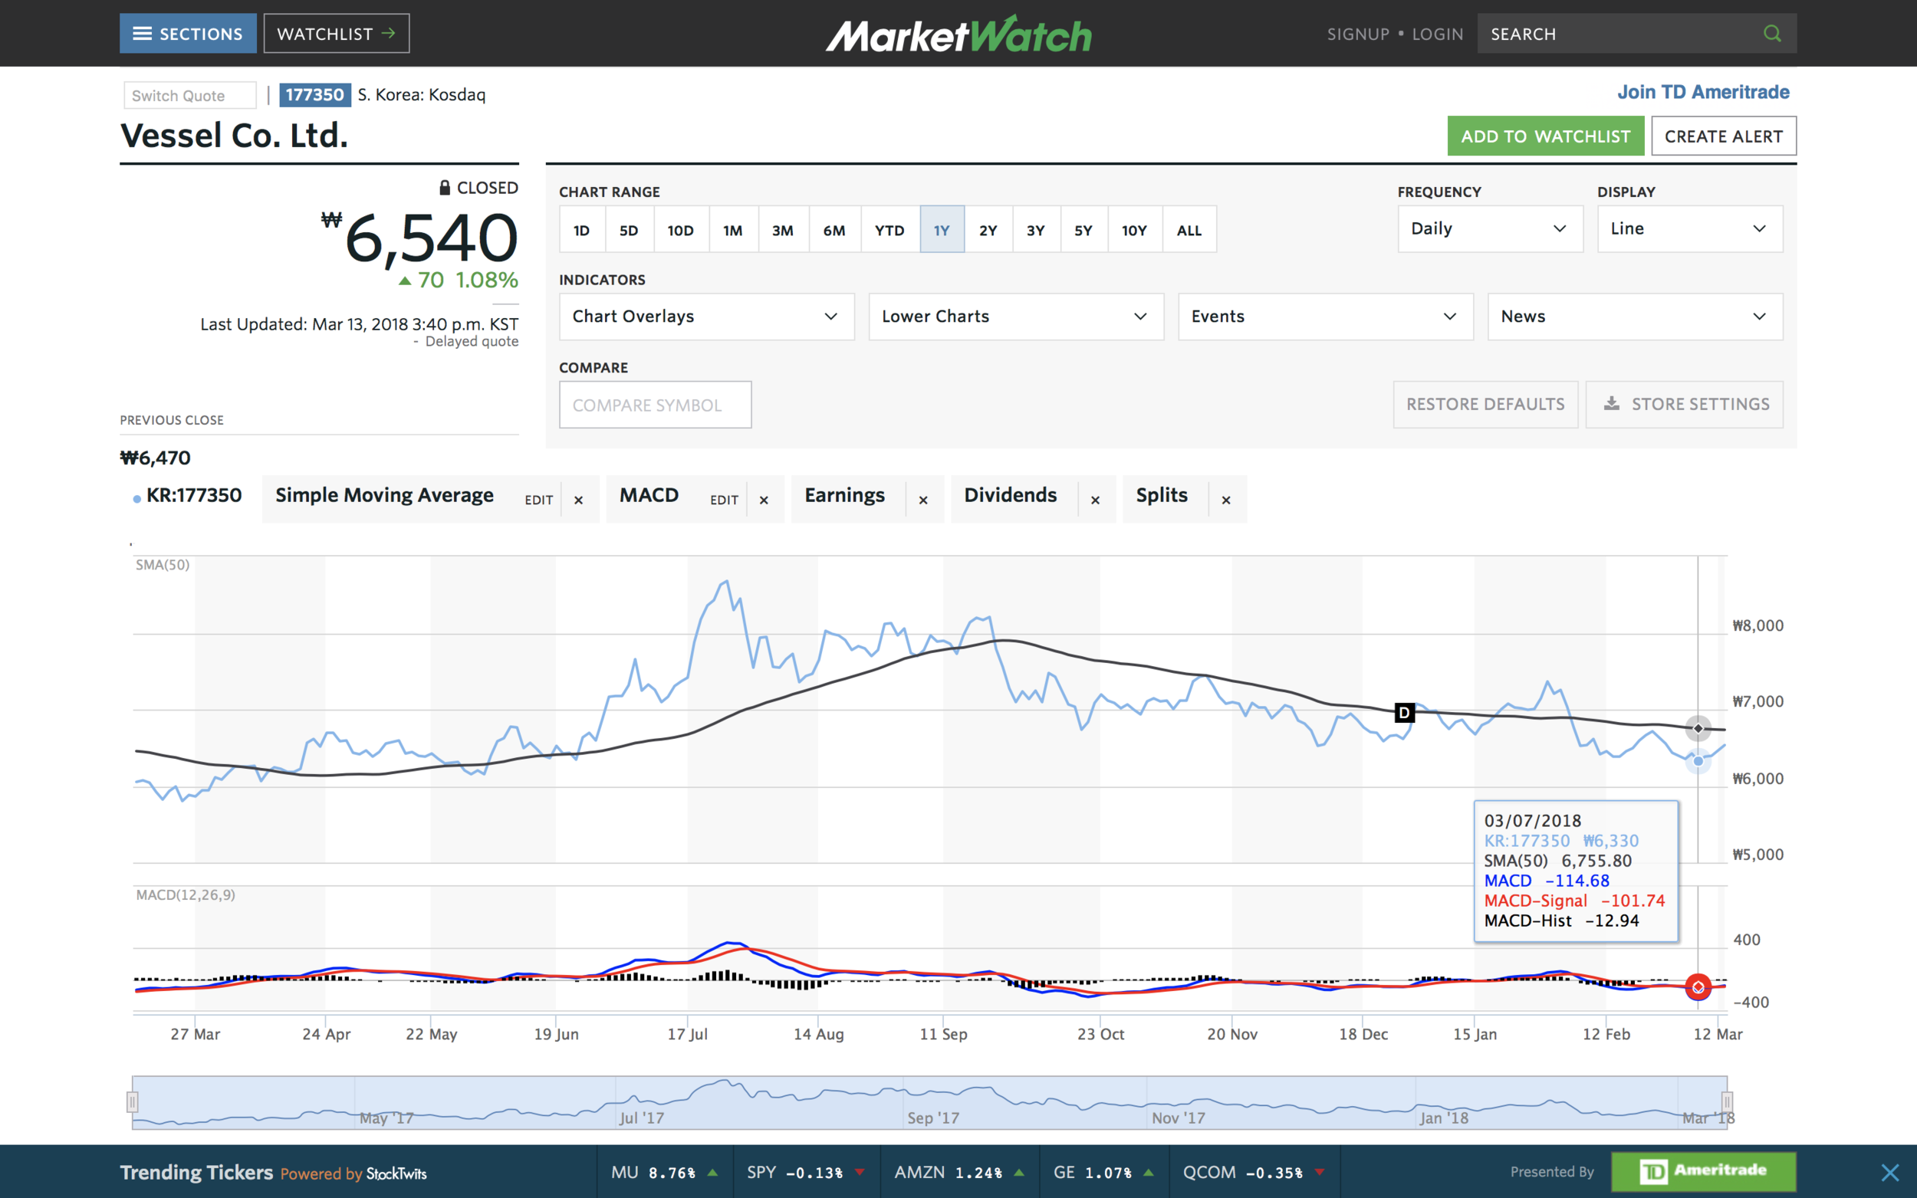Expand the Lower Charts dropdown
The image size is (1917, 1198).
[x=1016, y=317]
